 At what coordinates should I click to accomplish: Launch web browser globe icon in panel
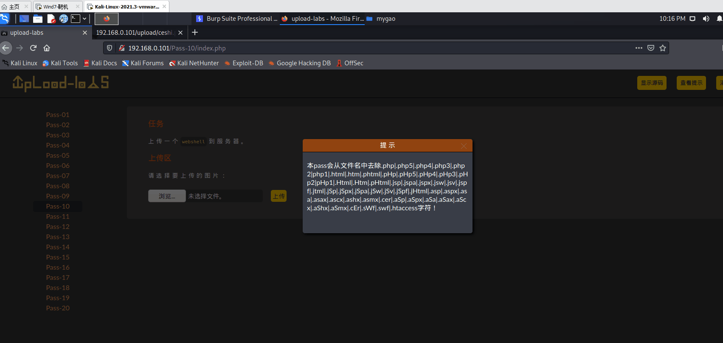(x=64, y=19)
